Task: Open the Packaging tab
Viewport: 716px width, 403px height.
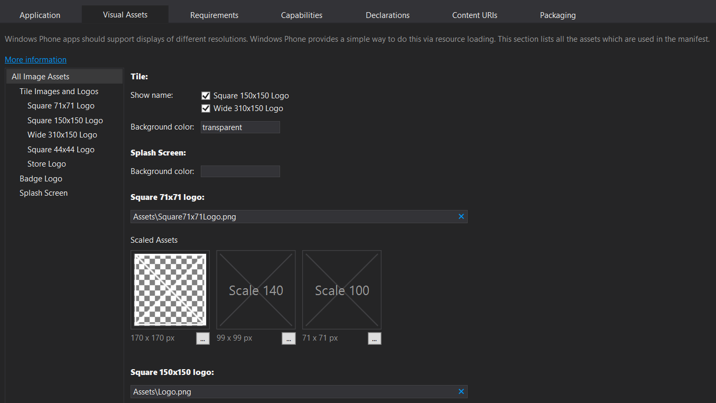Action: point(557,14)
